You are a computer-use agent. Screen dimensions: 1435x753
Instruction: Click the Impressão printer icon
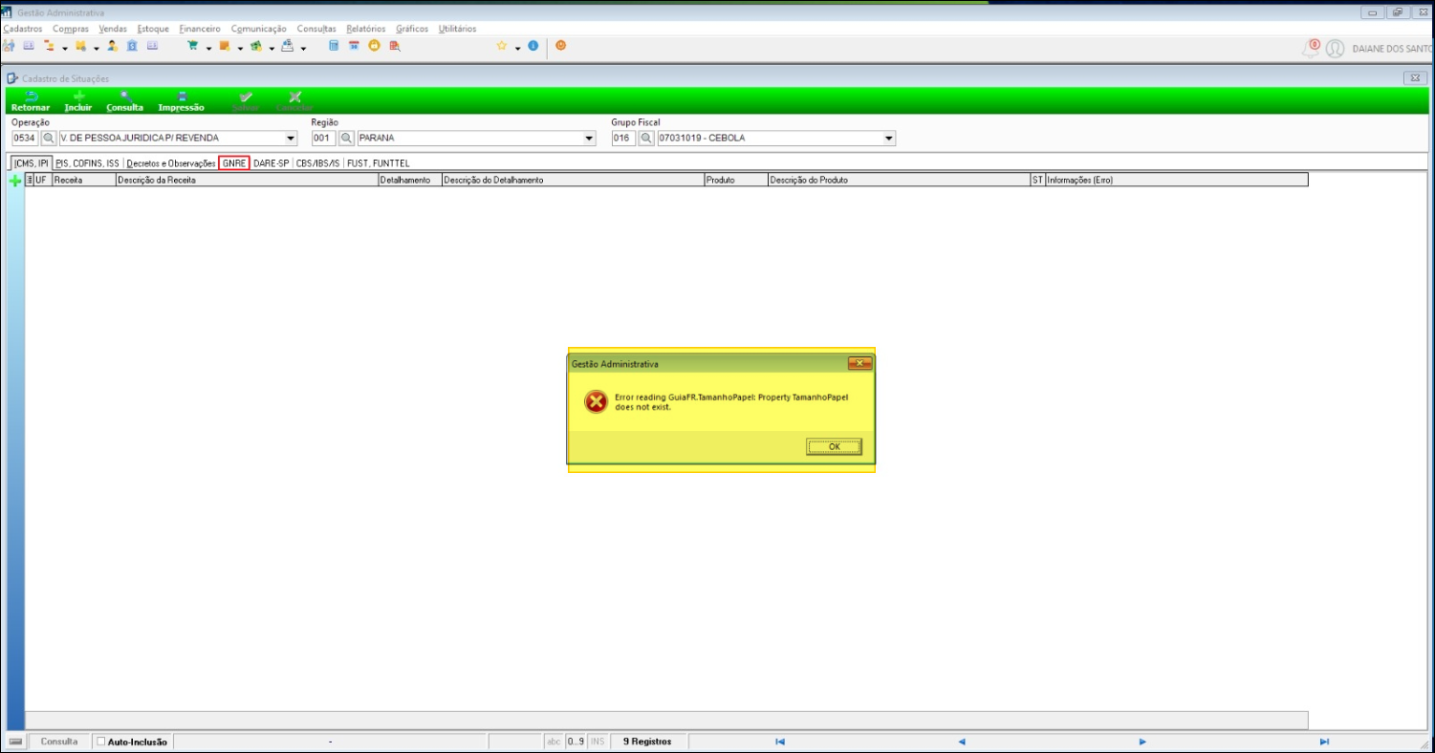(x=181, y=97)
